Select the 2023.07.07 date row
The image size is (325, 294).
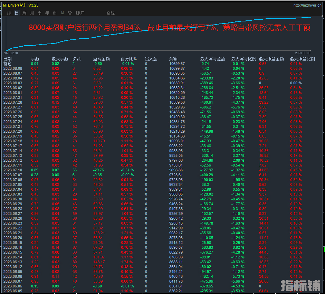[13, 175]
